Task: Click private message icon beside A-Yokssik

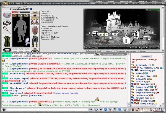Action: click(132, 64)
